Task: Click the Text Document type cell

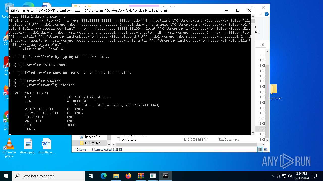Action: coord(228,139)
